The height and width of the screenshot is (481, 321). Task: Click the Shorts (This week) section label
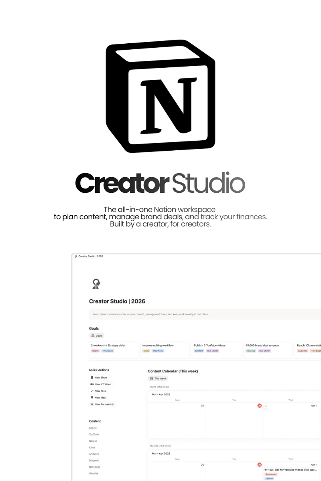(159, 387)
